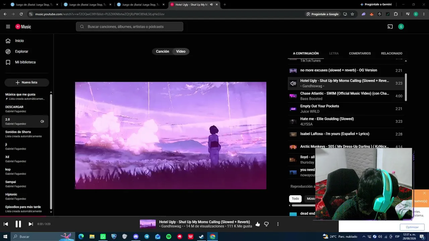Reload the page in the browser
This screenshot has width=429, height=241.
pos(21,14)
